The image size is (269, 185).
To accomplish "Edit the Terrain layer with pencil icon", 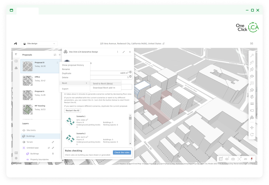I will pyautogui.click(x=53, y=142).
